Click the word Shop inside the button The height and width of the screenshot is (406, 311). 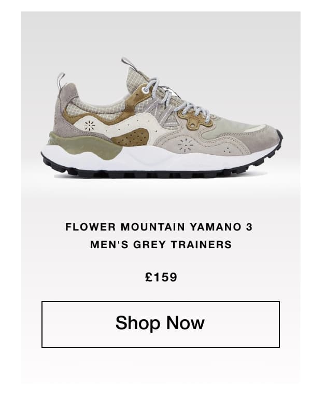pos(138,323)
